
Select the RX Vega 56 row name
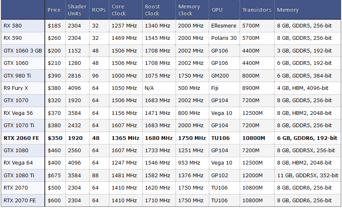18,113
